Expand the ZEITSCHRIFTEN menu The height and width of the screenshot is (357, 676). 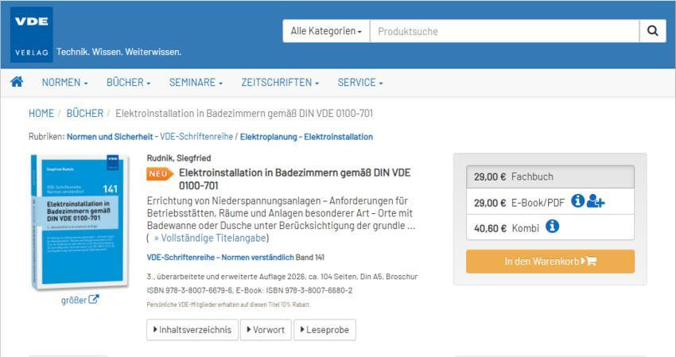click(280, 83)
